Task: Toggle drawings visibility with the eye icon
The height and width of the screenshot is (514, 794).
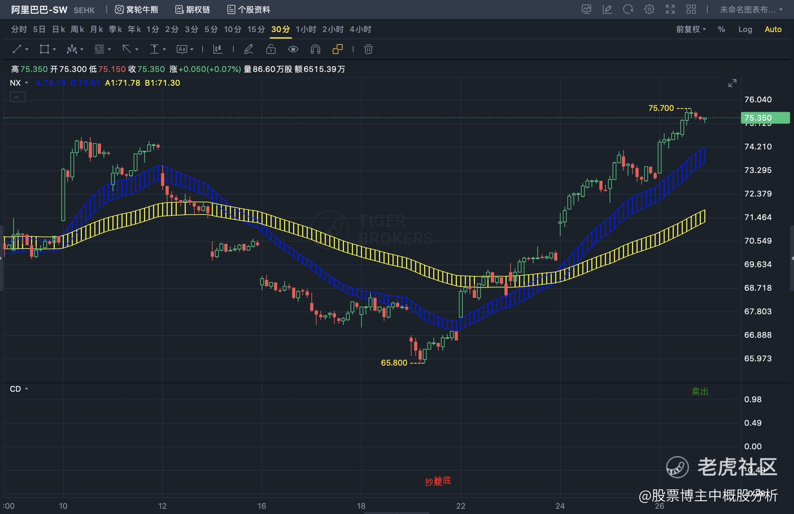Action: 293,49
